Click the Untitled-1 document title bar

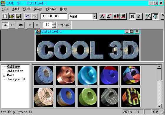tap(88, 32)
